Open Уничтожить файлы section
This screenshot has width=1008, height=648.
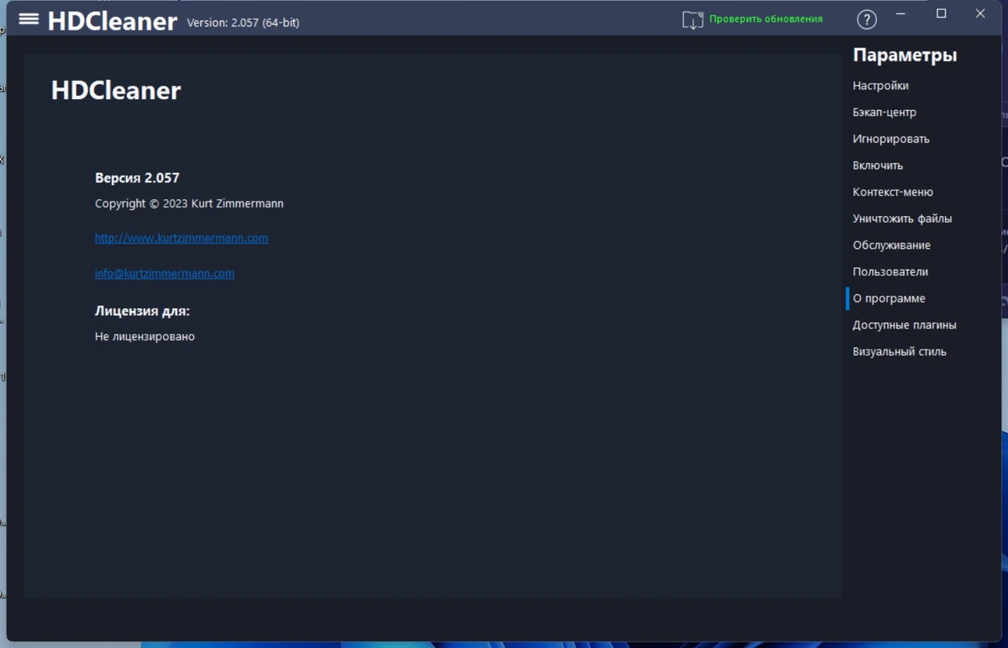tap(902, 219)
